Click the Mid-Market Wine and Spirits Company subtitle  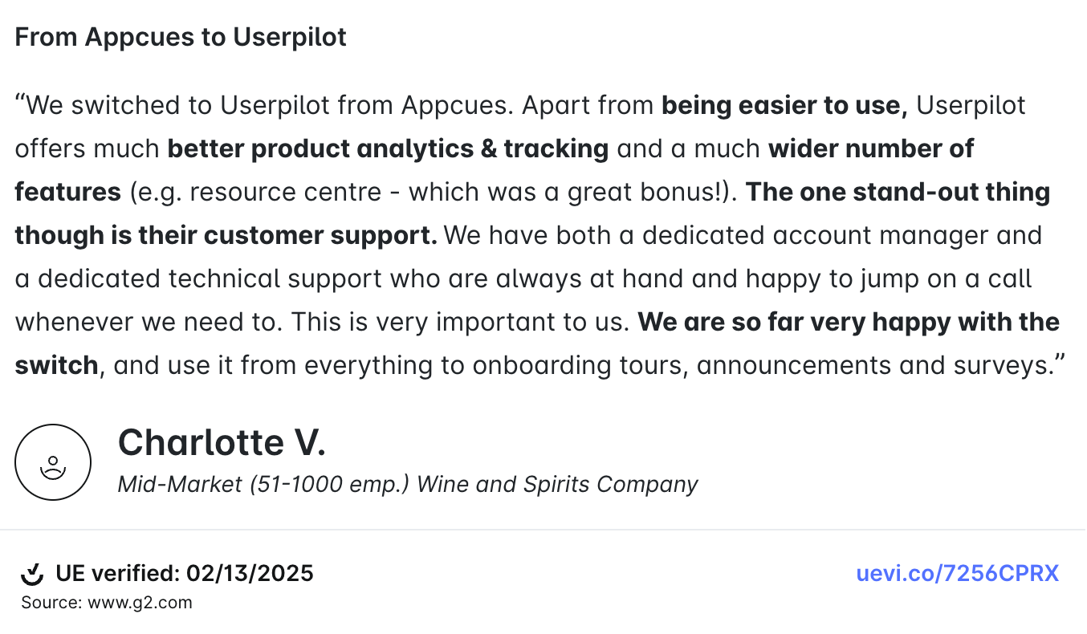pos(407,484)
